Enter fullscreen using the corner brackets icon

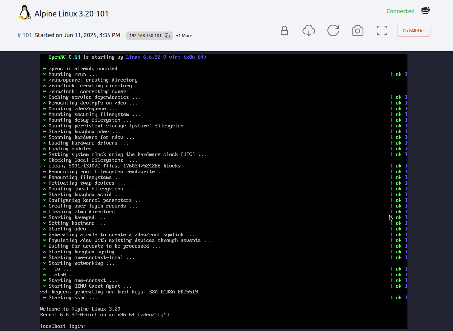(x=382, y=30)
